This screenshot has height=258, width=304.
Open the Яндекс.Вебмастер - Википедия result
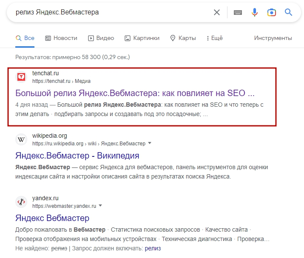[77, 156]
